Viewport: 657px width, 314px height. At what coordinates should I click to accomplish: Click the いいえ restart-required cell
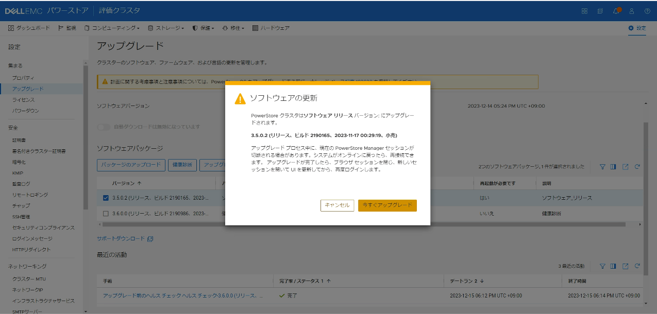point(486,213)
